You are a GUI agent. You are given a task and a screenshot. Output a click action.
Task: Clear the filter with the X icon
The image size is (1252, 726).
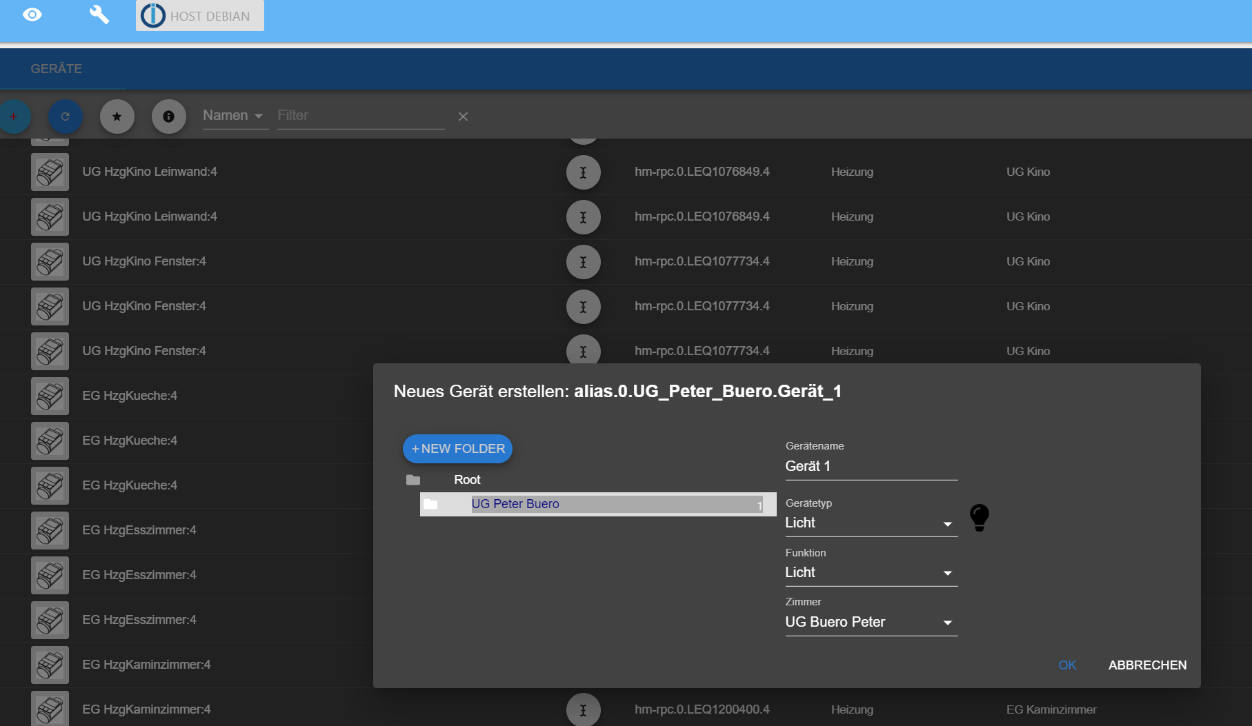click(x=464, y=117)
